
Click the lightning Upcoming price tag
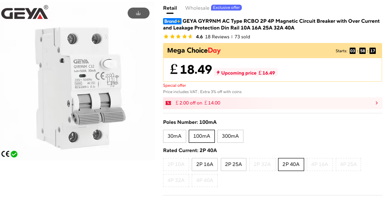246,73
